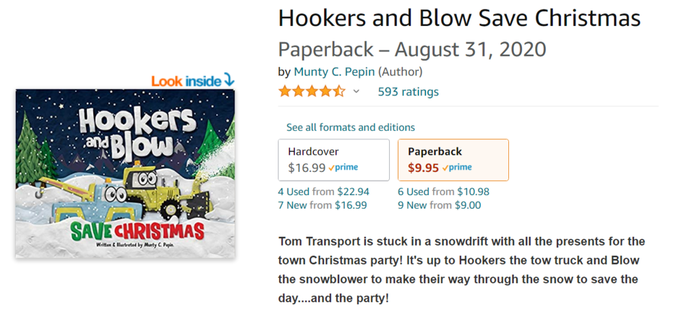Image resolution: width=684 pixels, height=320 pixels.
Task: Click the Hookers and Blow Save Christmas title
Action: 459,18
